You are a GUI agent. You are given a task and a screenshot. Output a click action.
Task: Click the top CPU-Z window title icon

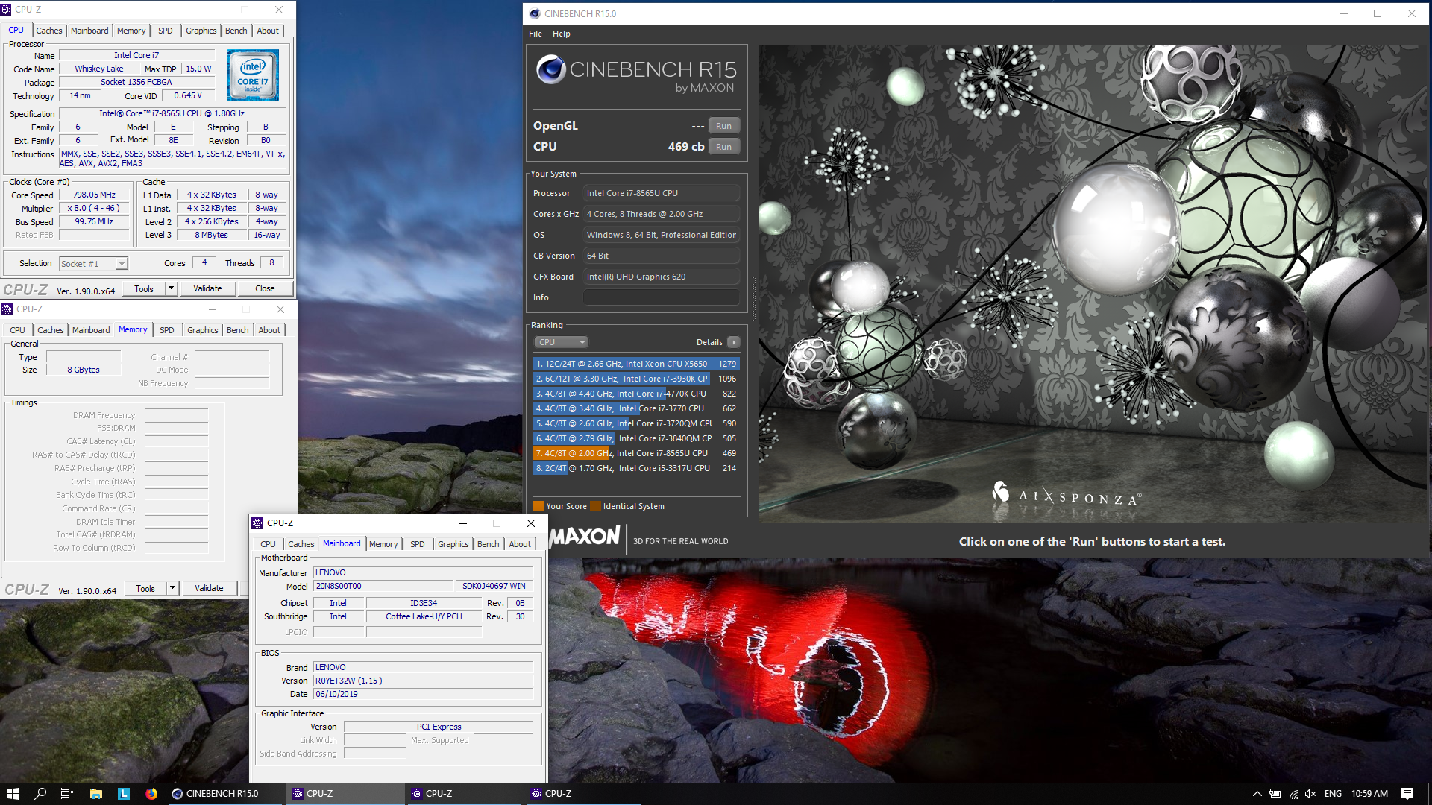point(6,10)
